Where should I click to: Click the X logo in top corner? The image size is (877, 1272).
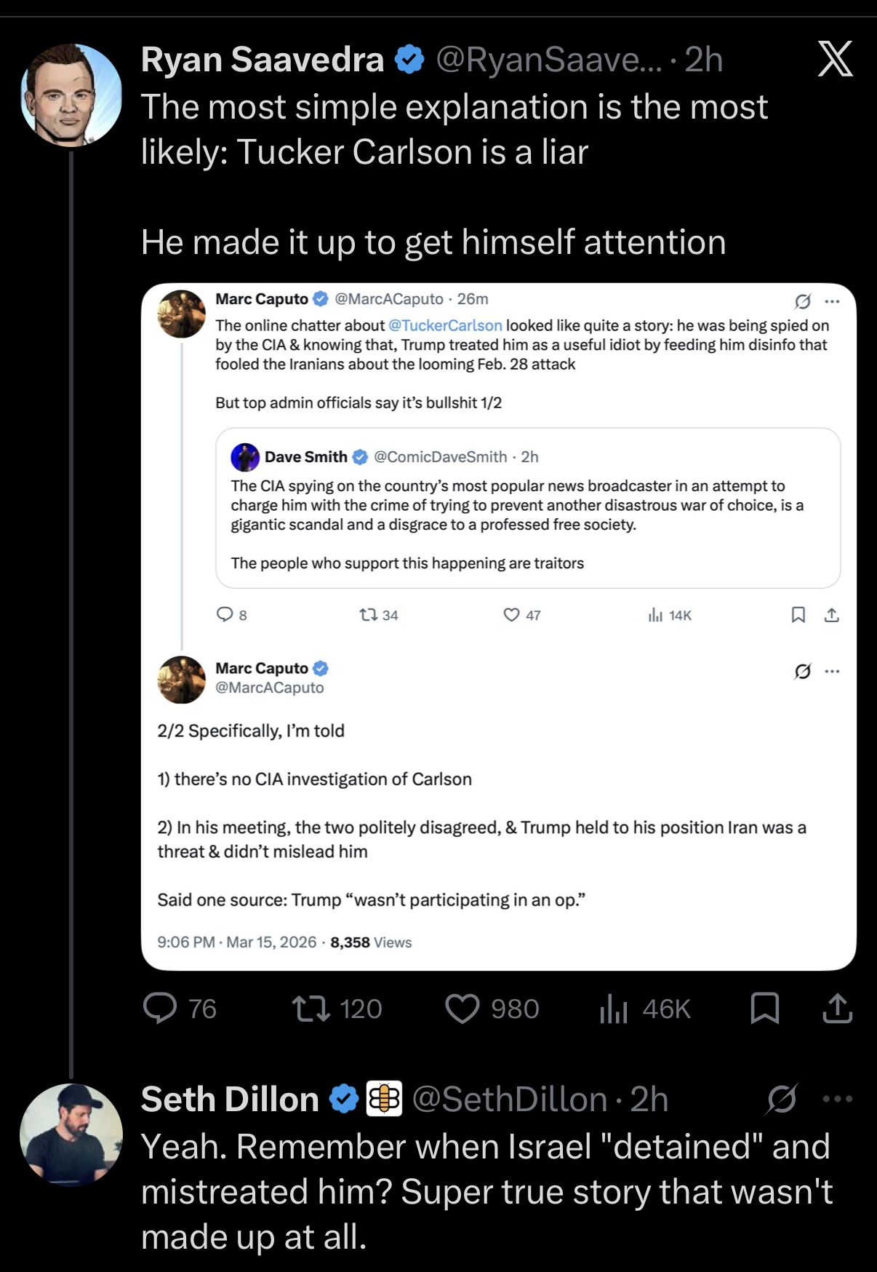pos(835,59)
